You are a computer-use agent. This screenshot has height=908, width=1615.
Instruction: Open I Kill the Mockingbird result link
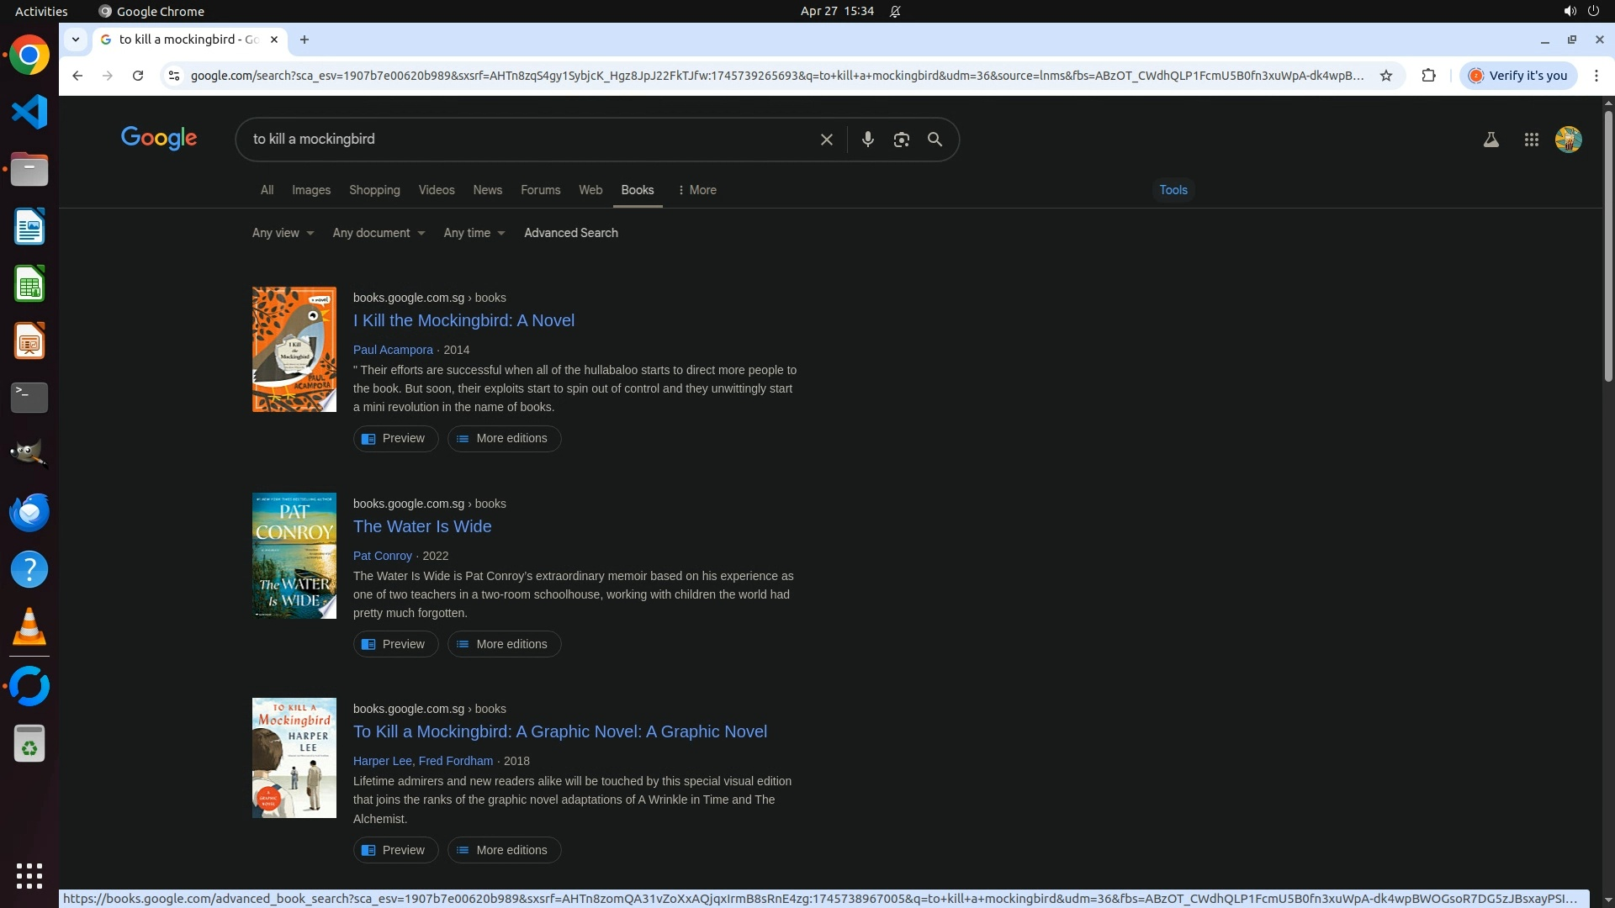point(463,320)
